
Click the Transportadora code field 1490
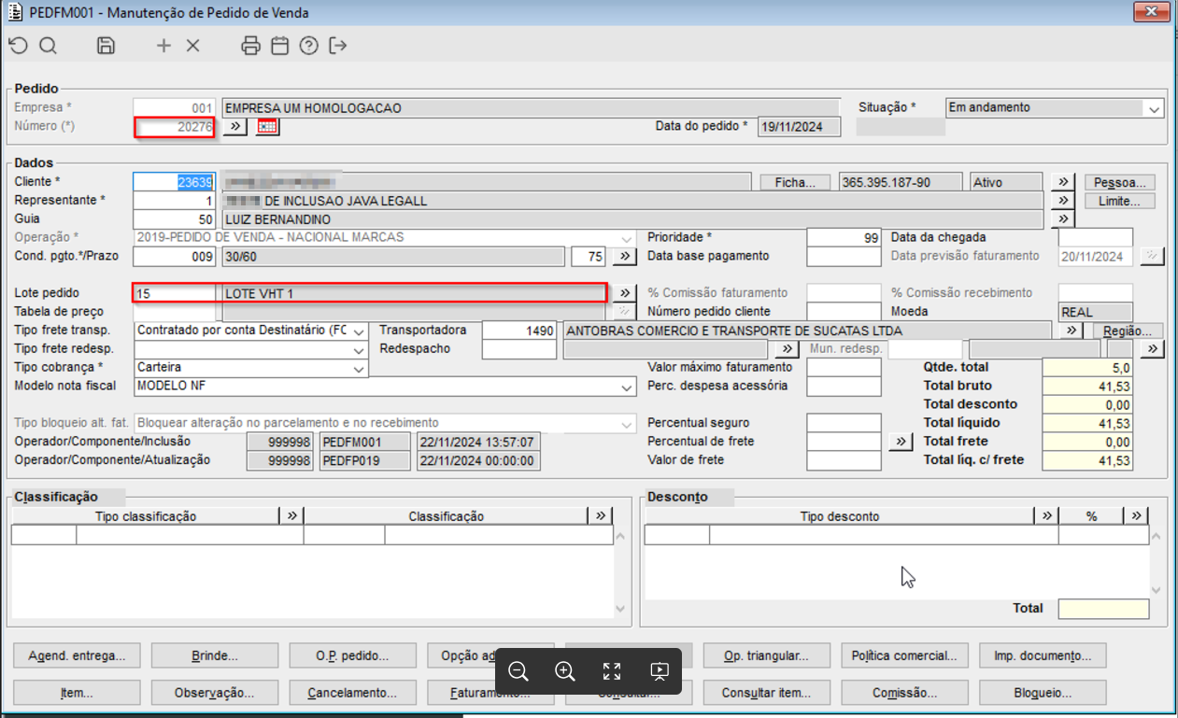[x=519, y=331]
